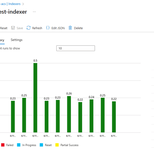Click the blue In Progress legend swatch
This screenshot has height=151, width=154.
pos(19,145)
